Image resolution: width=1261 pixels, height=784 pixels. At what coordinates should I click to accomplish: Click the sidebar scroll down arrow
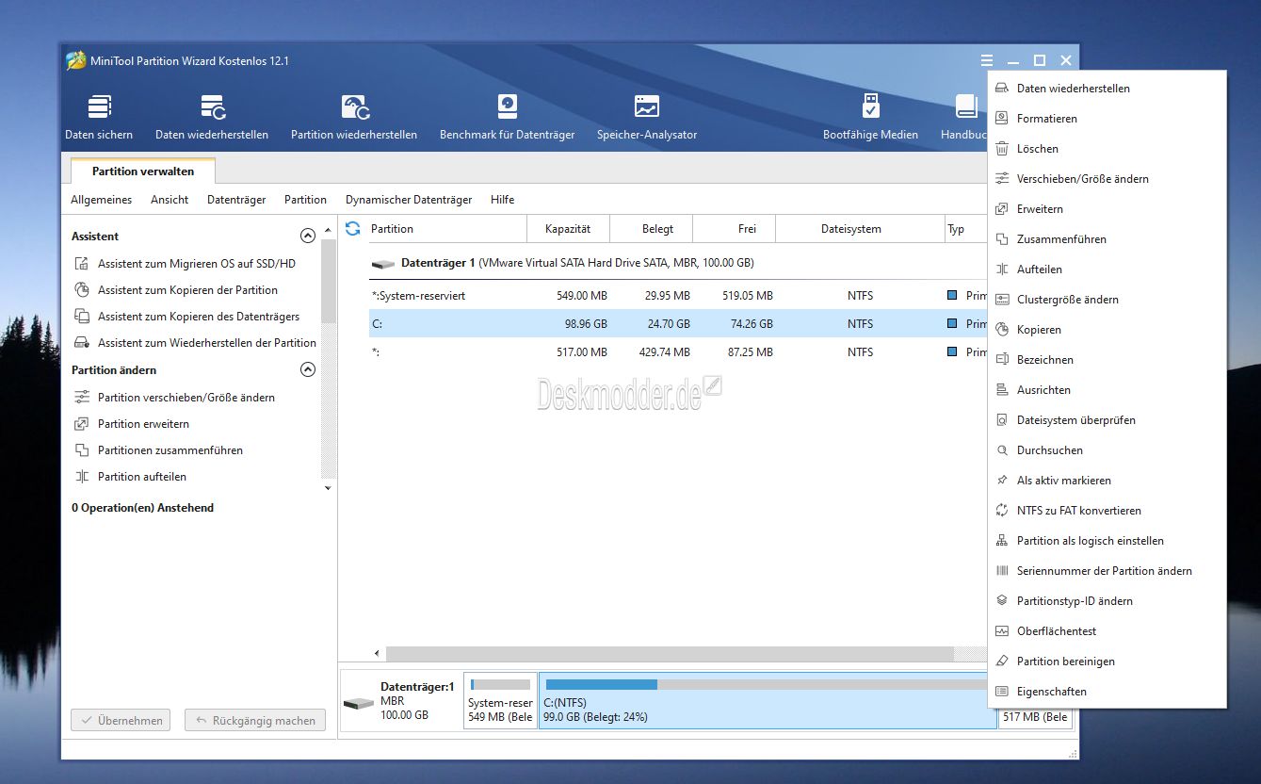tap(328, 488)
